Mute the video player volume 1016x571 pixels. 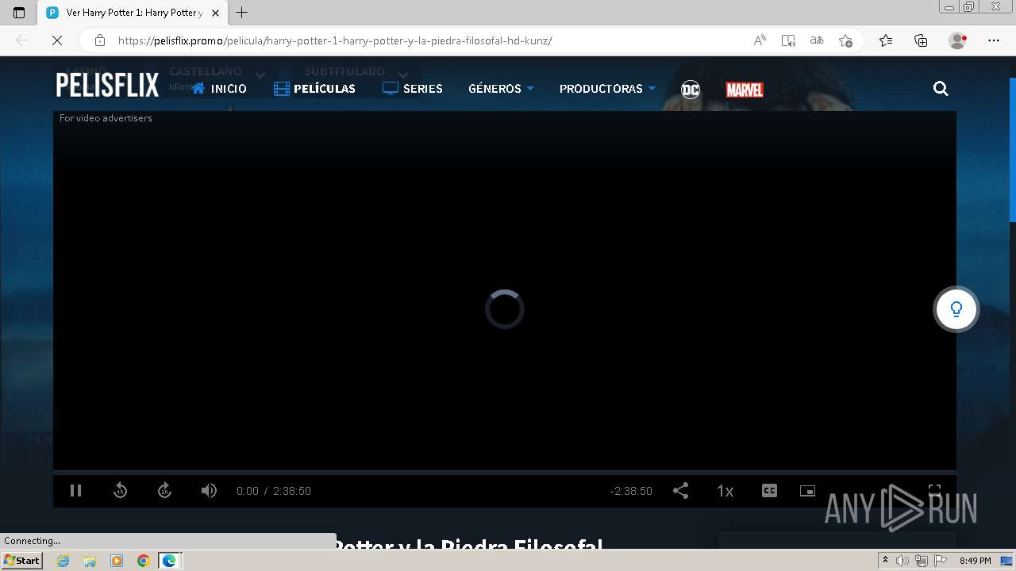[209, 491]
